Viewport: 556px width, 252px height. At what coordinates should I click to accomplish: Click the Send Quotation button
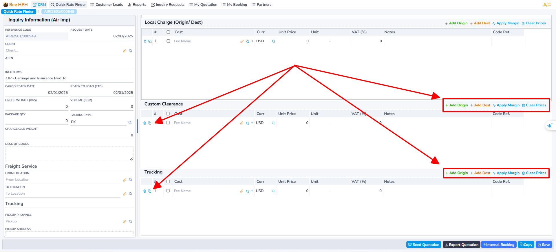423,245
